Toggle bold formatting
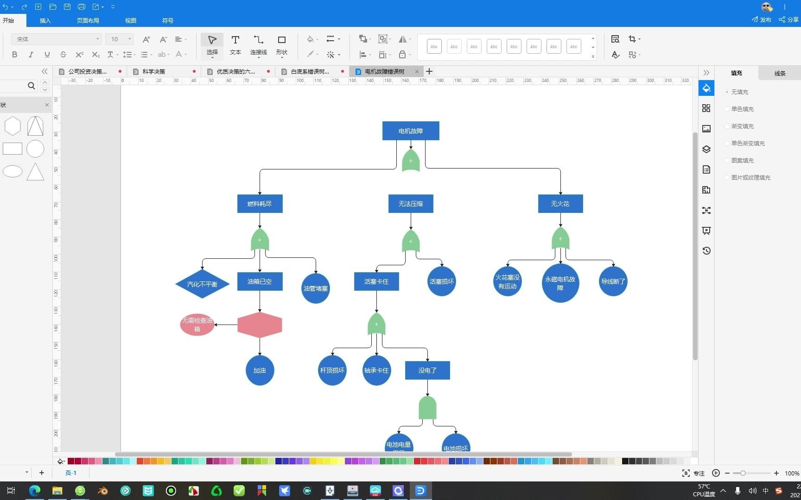 (x=15, y=55)
